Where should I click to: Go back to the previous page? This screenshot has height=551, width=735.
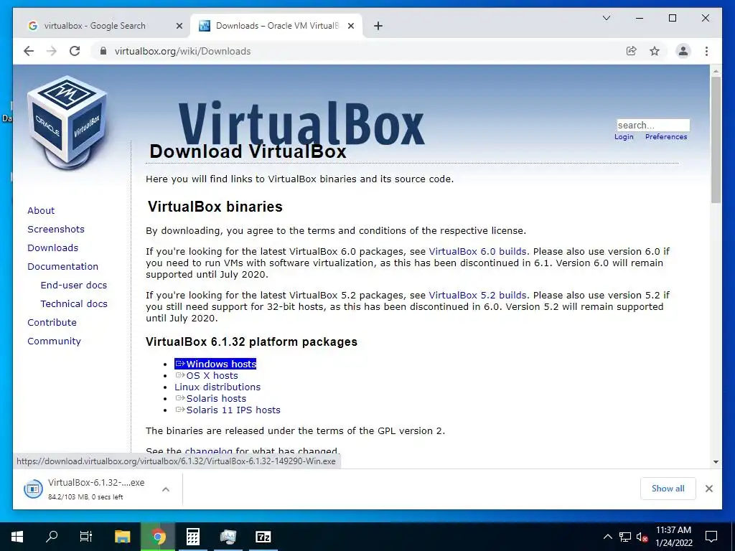[29, 51]
